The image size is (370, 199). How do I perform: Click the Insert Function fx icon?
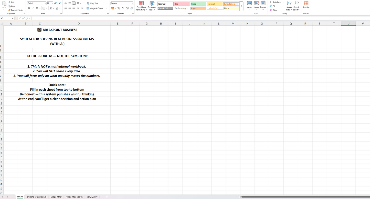27,18
